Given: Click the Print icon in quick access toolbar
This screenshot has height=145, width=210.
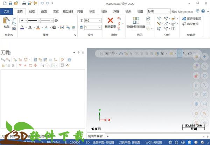Looking at the screenshot, I should [24, 3].
